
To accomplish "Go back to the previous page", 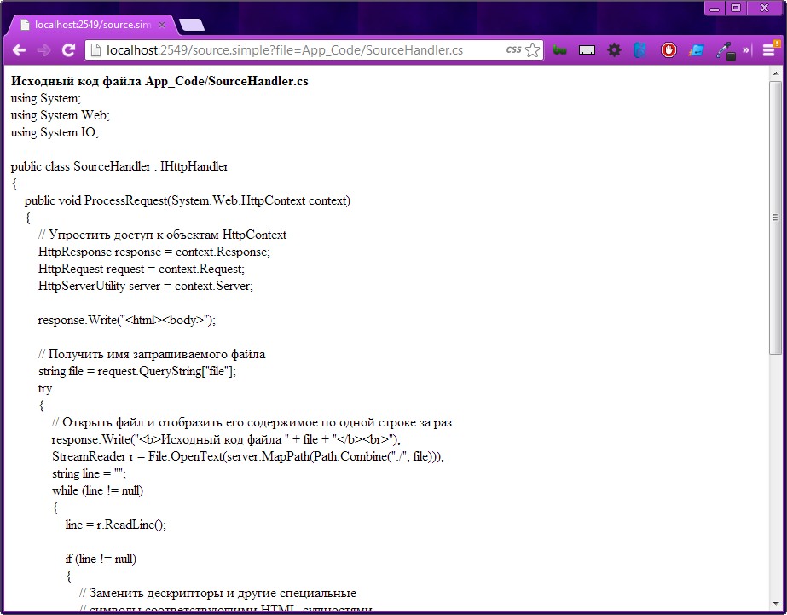I will pyautogui.click(x=19, y=50).
